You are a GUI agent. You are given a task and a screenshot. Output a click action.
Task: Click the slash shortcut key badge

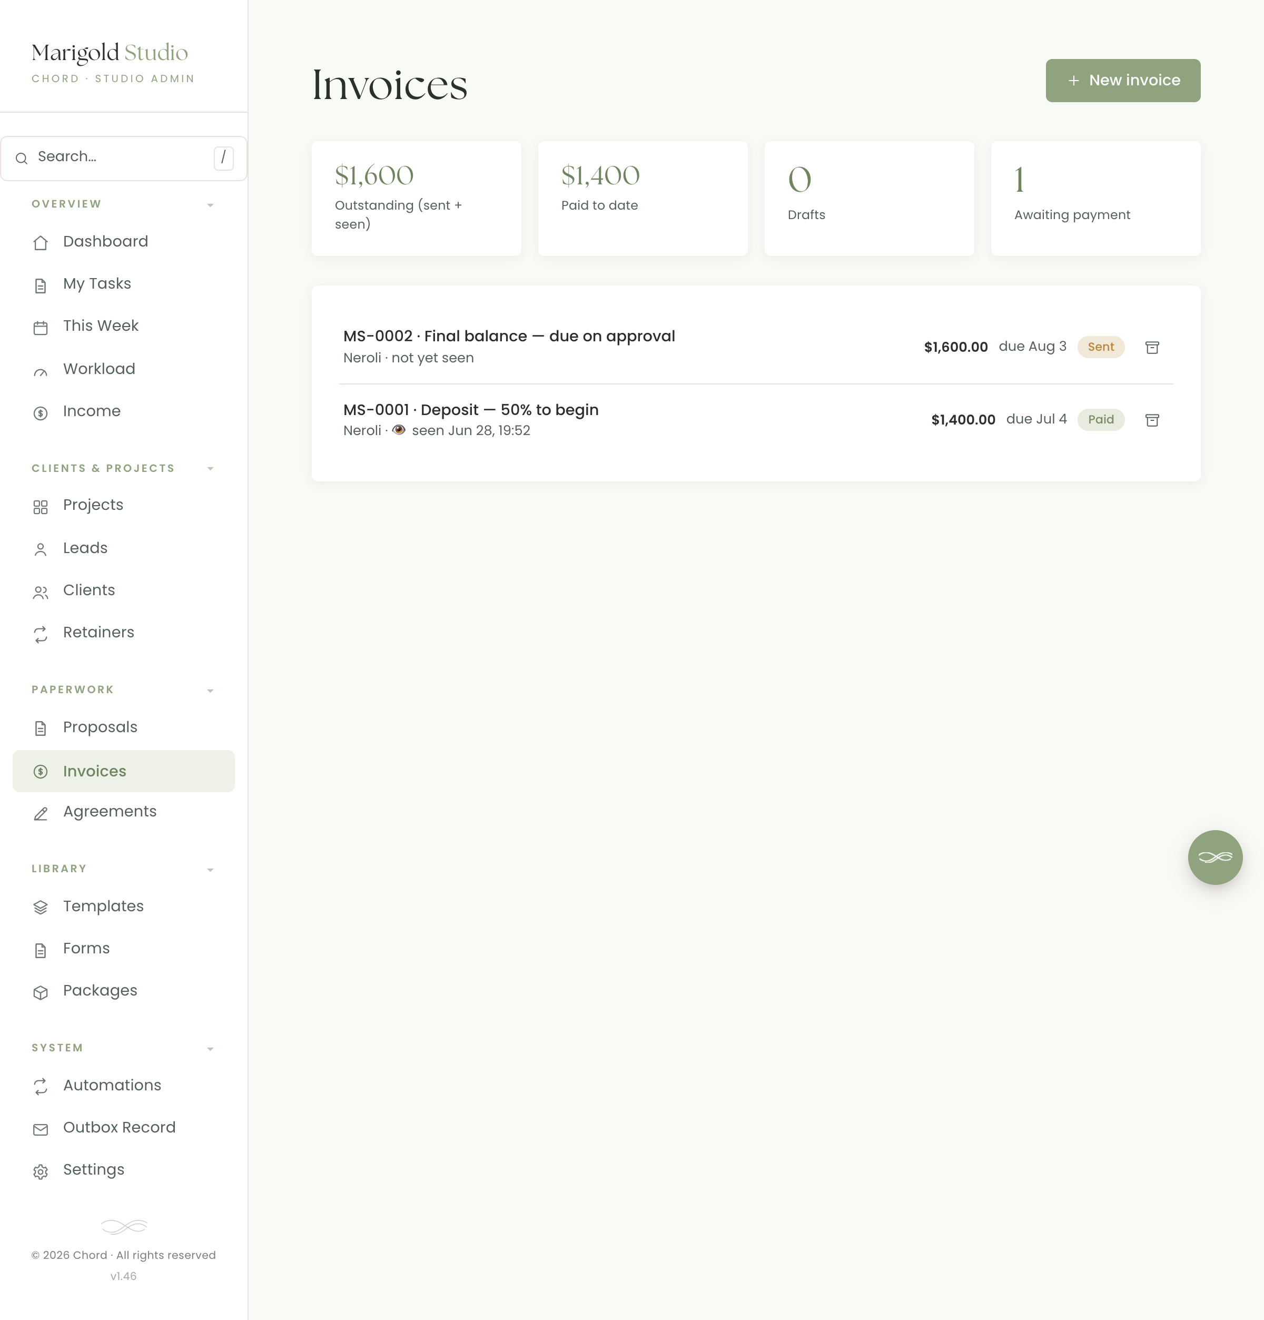click(x=224, y=157)
